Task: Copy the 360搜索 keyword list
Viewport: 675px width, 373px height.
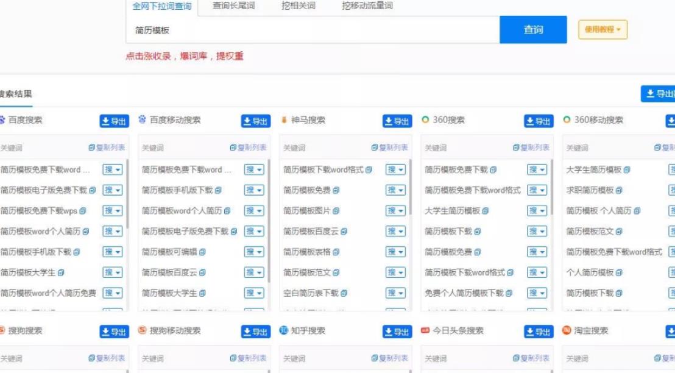Action: 531,147
